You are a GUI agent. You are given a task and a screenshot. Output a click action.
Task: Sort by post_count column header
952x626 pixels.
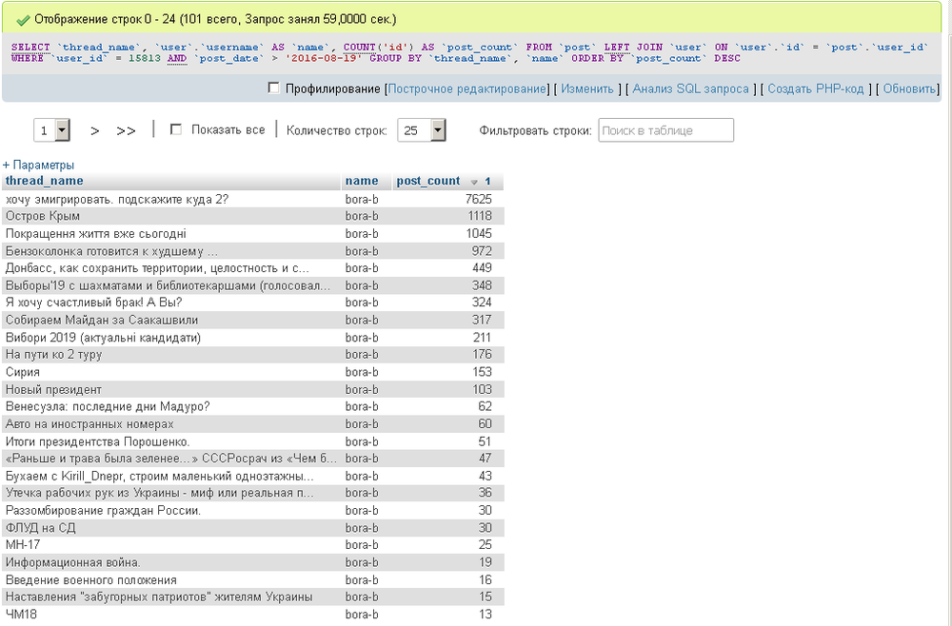click(x=427, y=181)
